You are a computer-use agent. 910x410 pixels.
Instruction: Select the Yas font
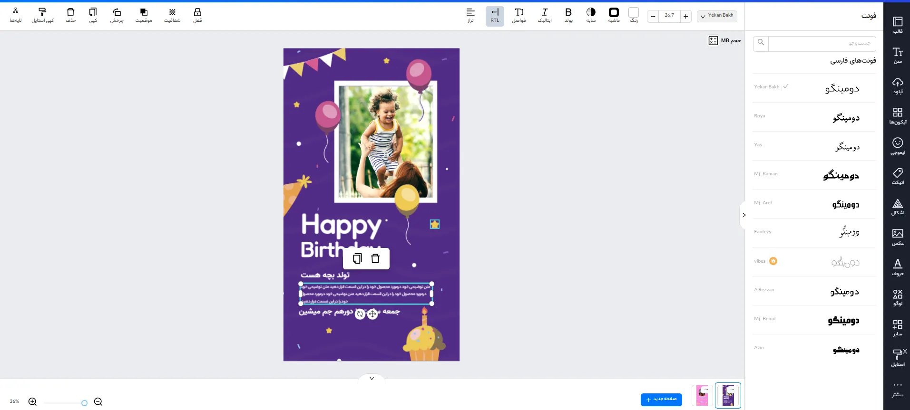pos(814,146)
